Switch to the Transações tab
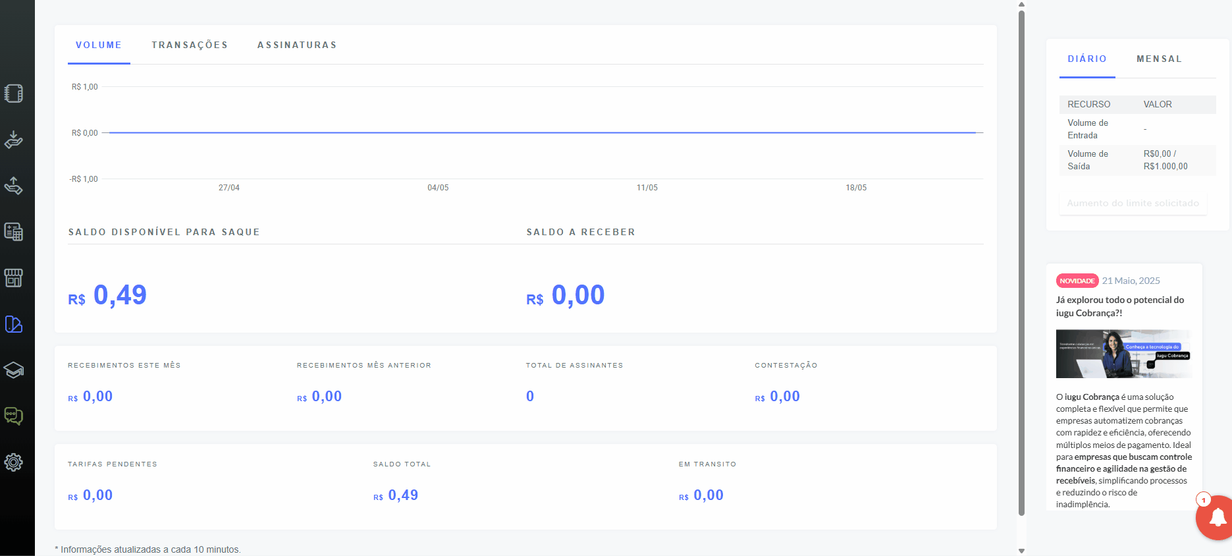The image size is (1232, 556). coord(190,45)
